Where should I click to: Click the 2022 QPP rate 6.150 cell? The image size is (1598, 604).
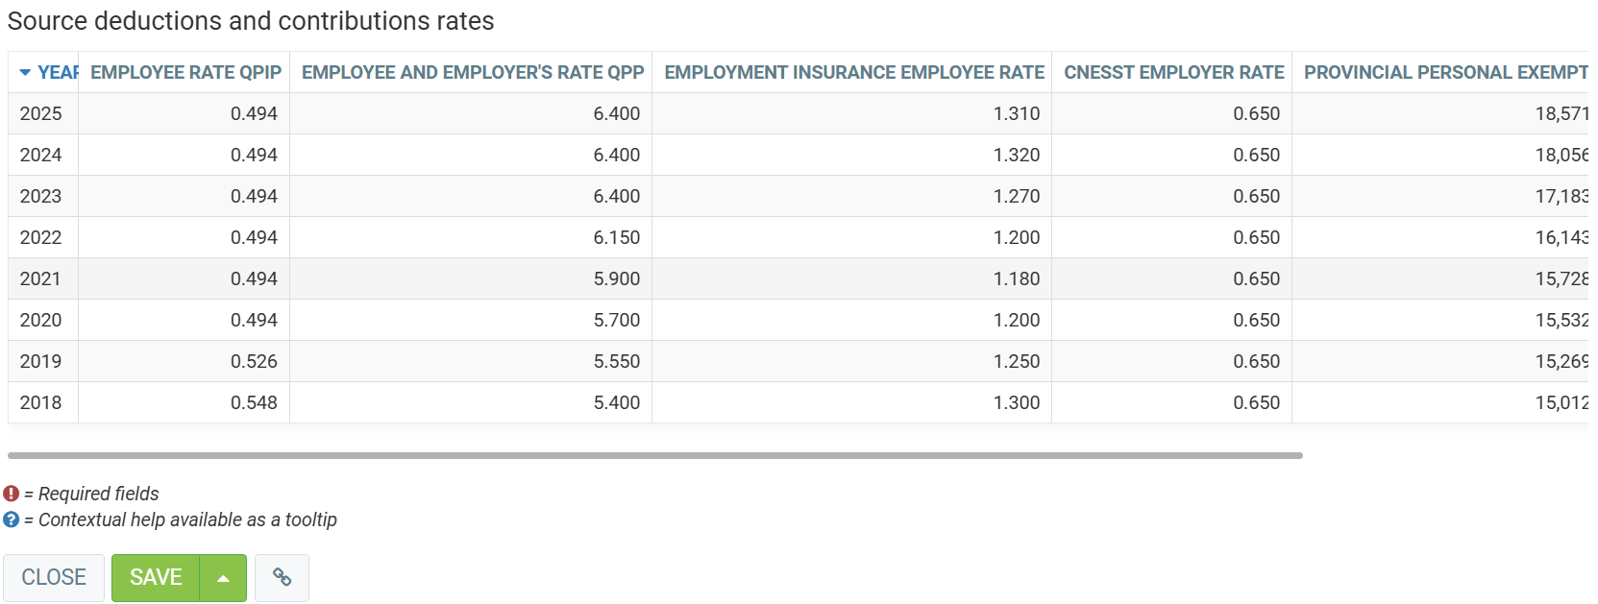[x=616, y=237]
